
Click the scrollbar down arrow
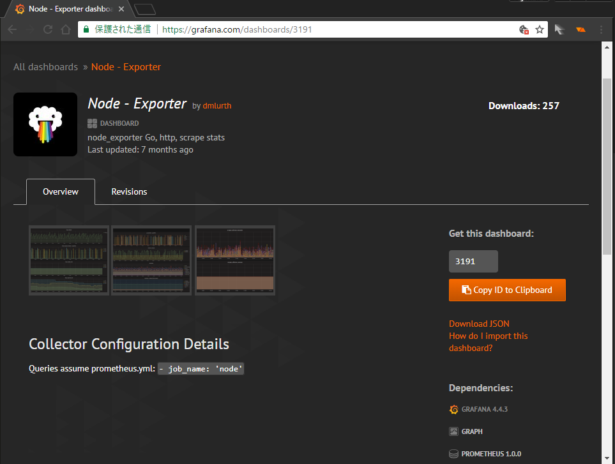click(607, 458)
